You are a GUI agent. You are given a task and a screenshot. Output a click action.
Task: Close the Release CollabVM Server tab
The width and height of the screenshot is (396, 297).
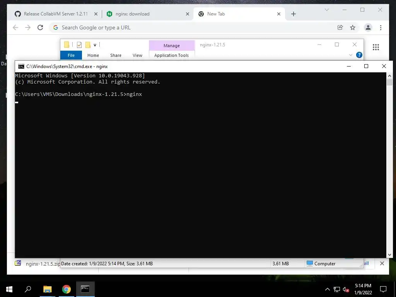96,14
